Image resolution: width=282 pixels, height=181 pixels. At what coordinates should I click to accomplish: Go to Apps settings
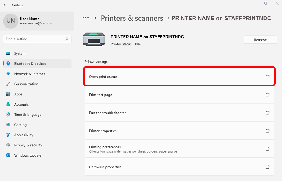click(18, 94)
